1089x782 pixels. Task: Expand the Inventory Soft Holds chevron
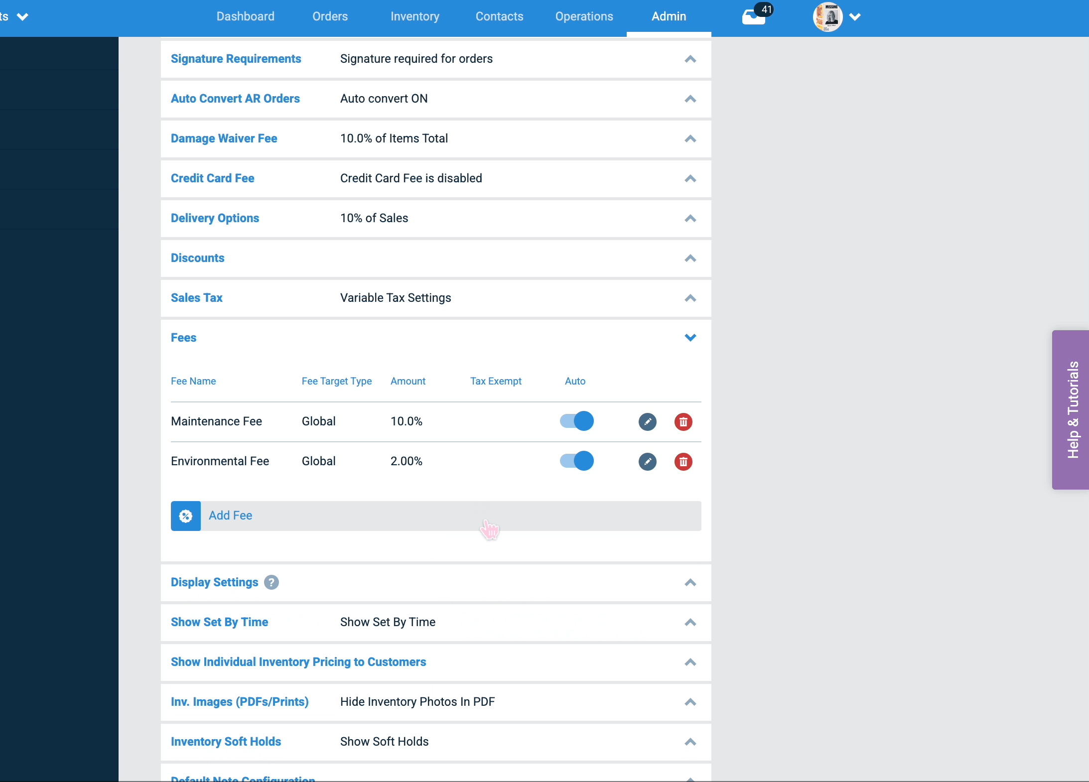click(690, 742)
